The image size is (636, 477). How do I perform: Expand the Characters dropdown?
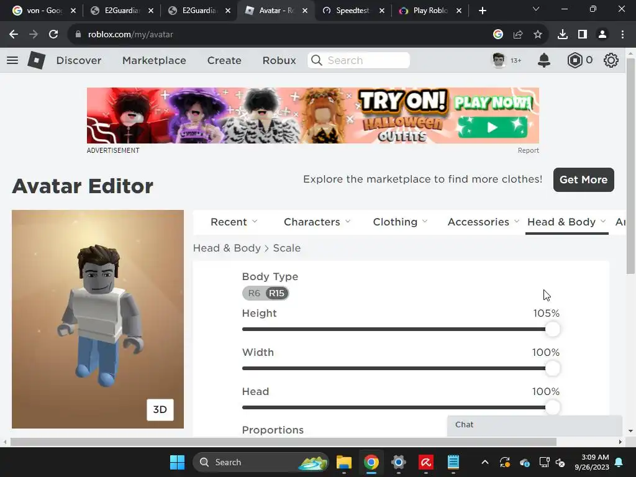click(x=317, y=222)
